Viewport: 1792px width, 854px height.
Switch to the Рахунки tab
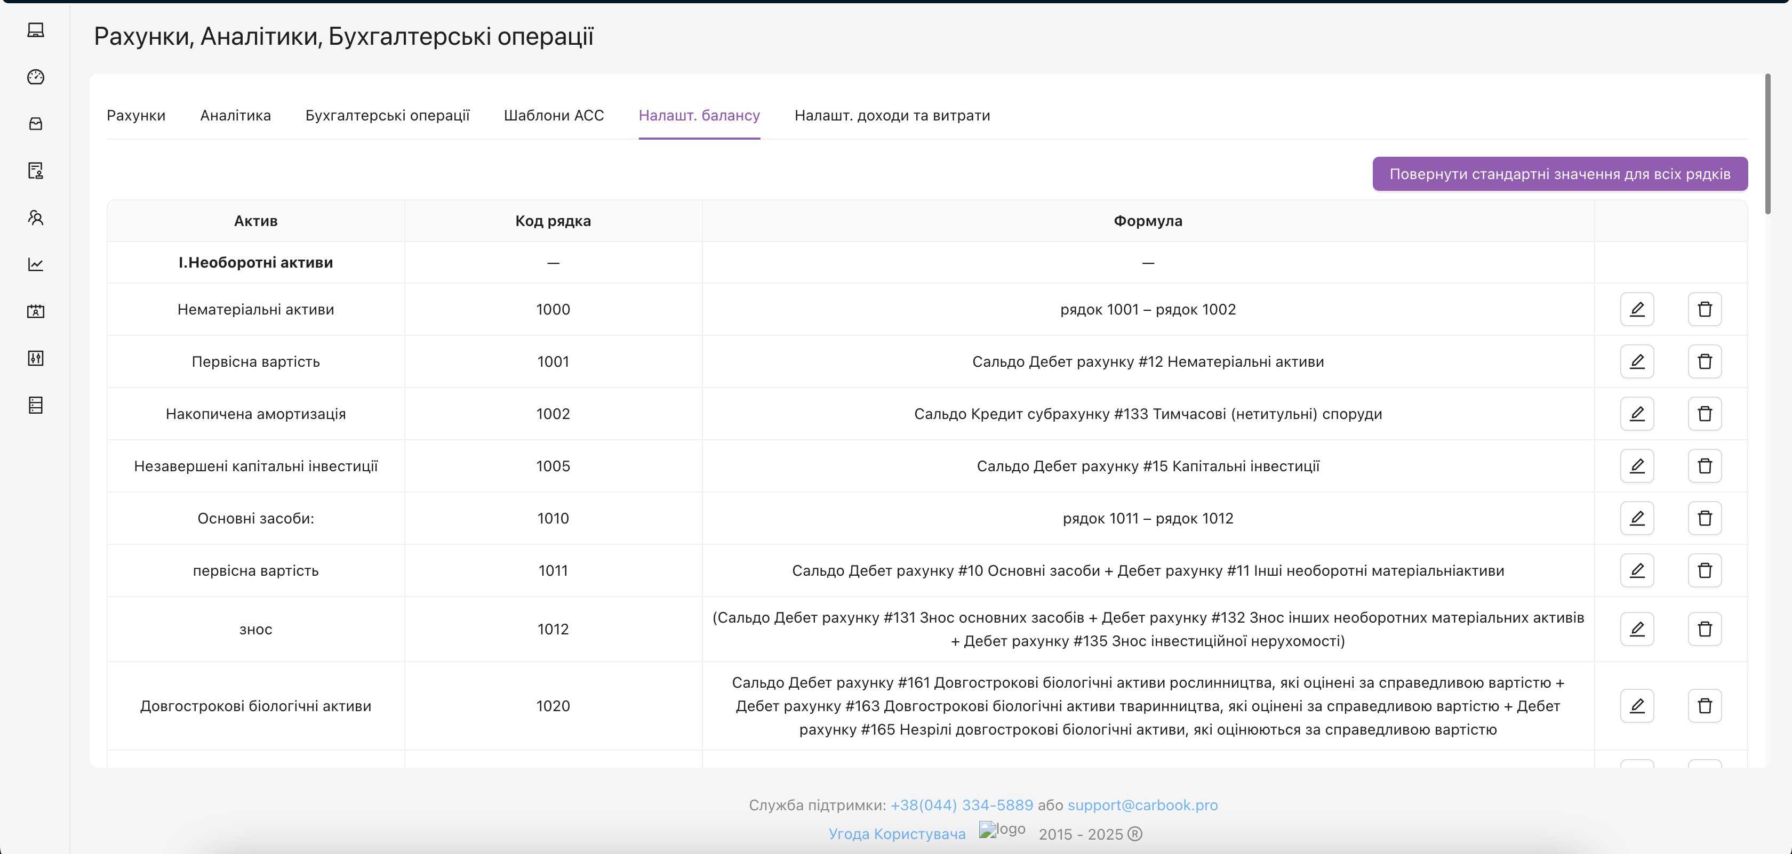(135, 116)
